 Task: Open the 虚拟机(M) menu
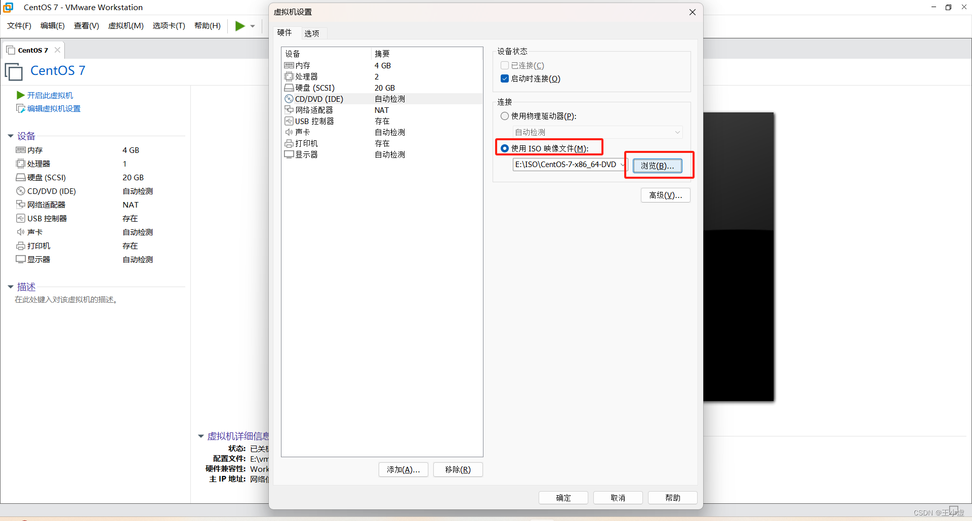pos(126,26)
